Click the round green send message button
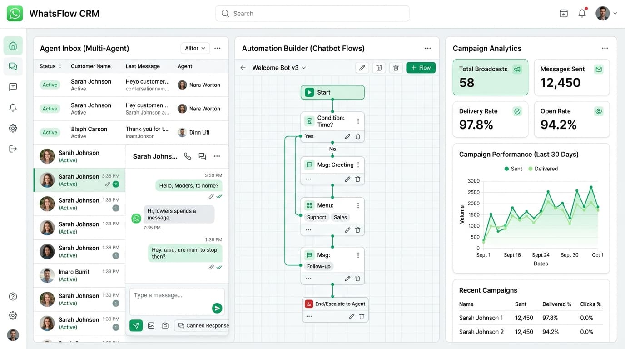 tap(217, 308)
